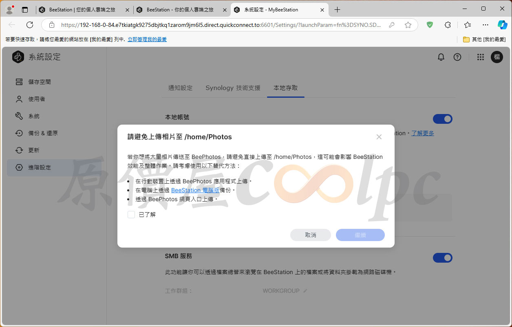Image resolution: width=512 pixels, height=327 pixels.
Task: Close the 'BeeStation - 你的個人雲端之旅' tab
Action: point(225,10)
